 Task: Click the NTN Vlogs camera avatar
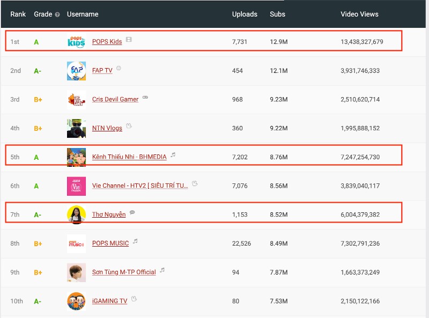[x=76, y=128]
